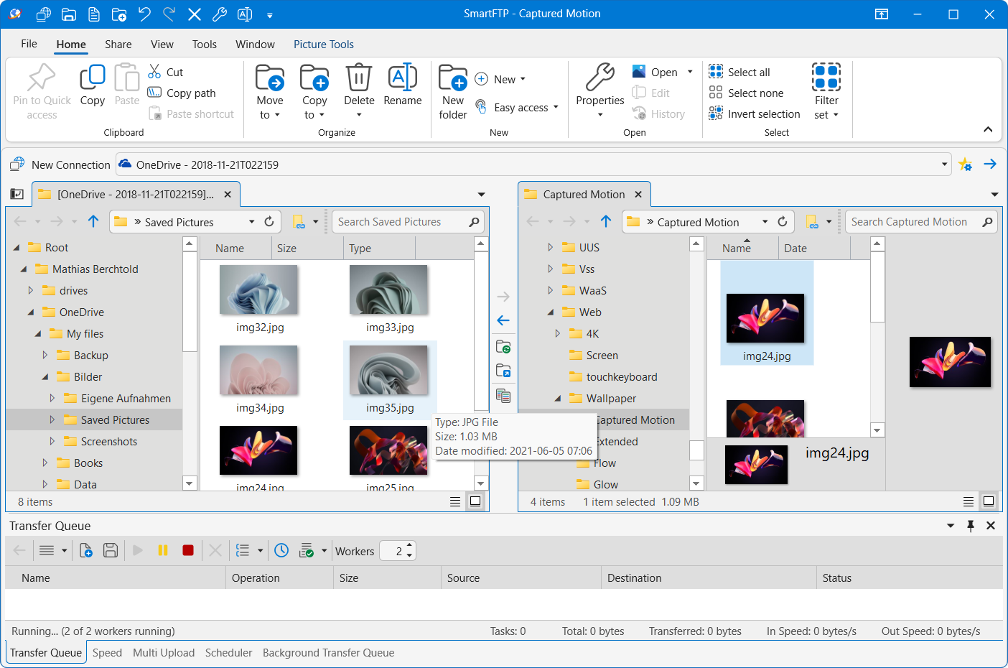Collapse the Web folder tree node

[551, 312]
